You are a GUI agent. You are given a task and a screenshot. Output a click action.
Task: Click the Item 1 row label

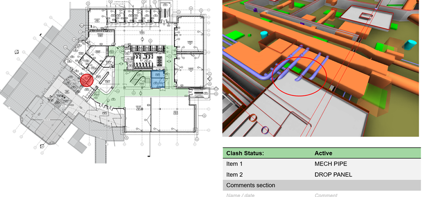click(x=234, y=164)
